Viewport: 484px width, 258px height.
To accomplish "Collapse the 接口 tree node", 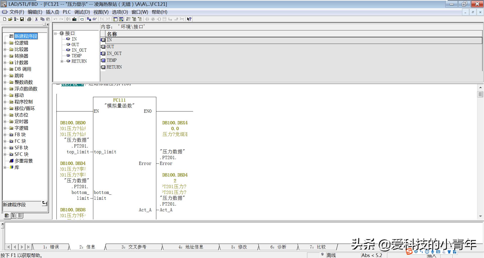I will click(56, 33).
